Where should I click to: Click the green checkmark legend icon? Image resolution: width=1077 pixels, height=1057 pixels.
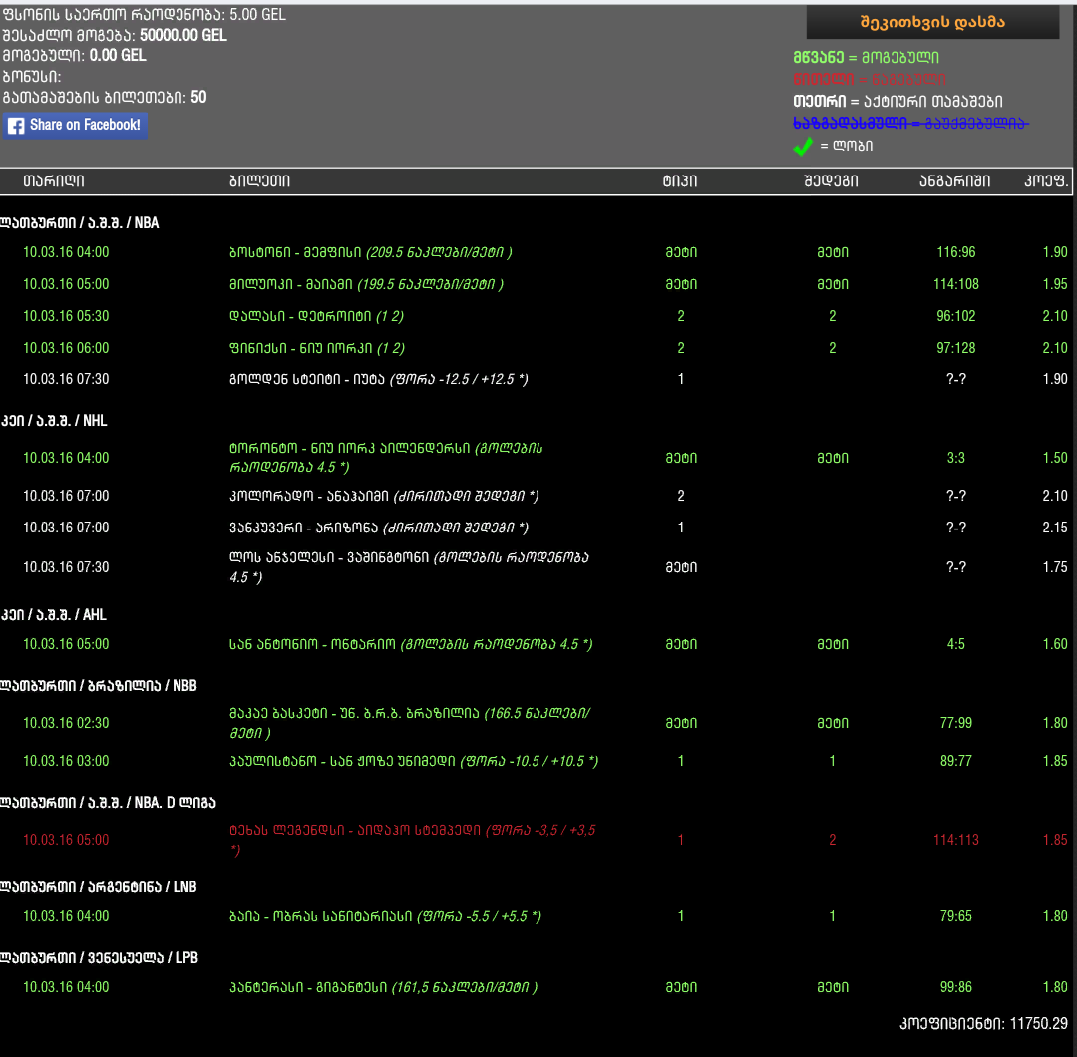click(802, 147)
